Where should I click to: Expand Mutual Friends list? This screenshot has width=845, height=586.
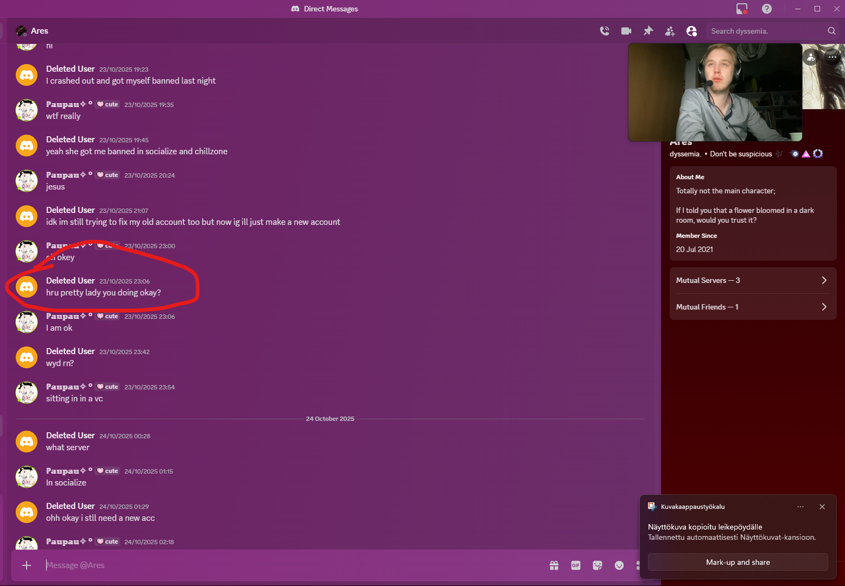coord(752,307)
